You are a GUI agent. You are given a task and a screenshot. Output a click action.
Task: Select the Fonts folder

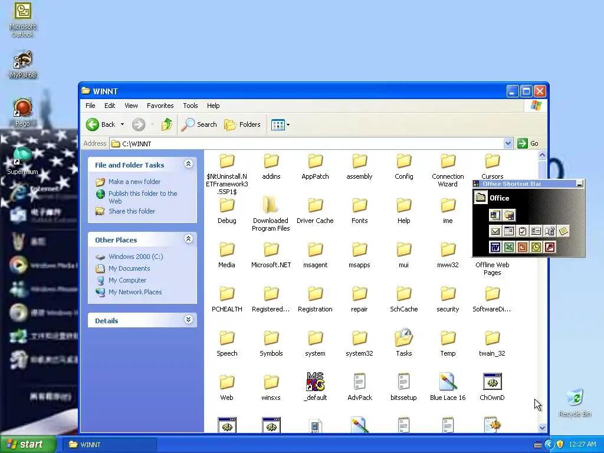coord(359,211)
